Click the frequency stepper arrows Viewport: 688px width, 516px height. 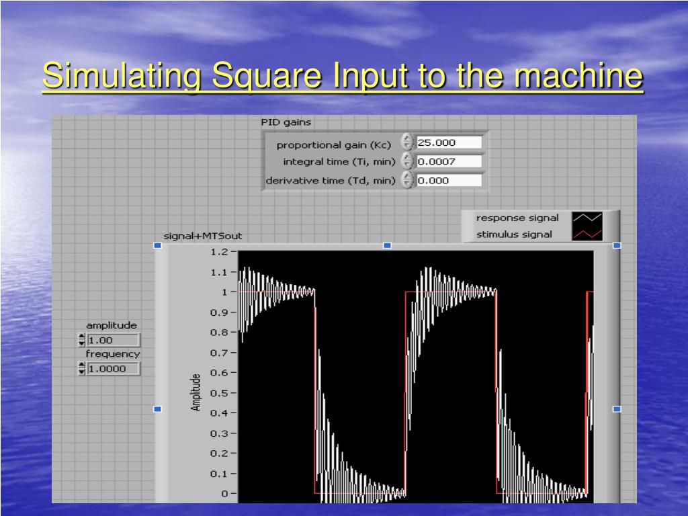pos(81,369)
